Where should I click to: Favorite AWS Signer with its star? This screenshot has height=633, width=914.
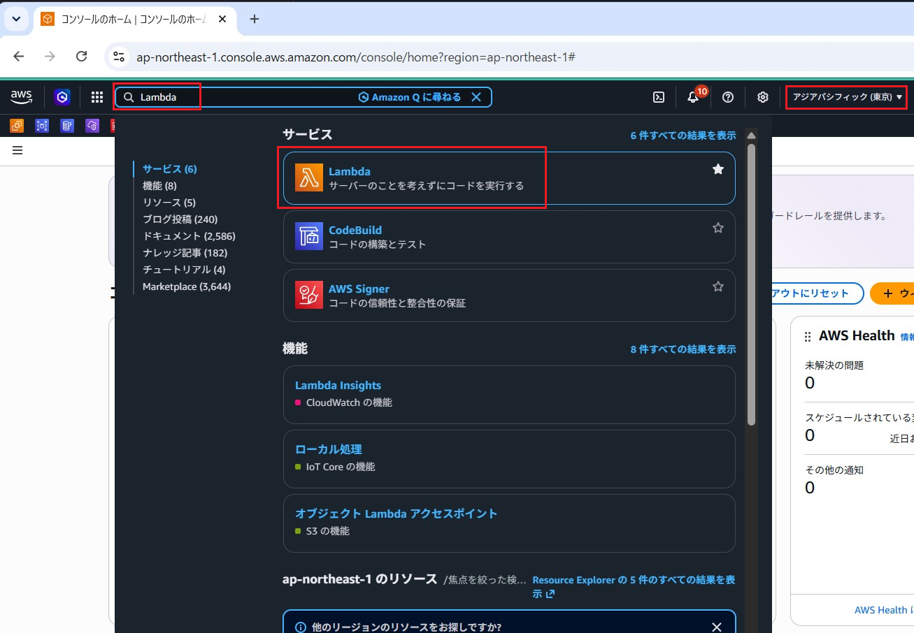[717, 286]
